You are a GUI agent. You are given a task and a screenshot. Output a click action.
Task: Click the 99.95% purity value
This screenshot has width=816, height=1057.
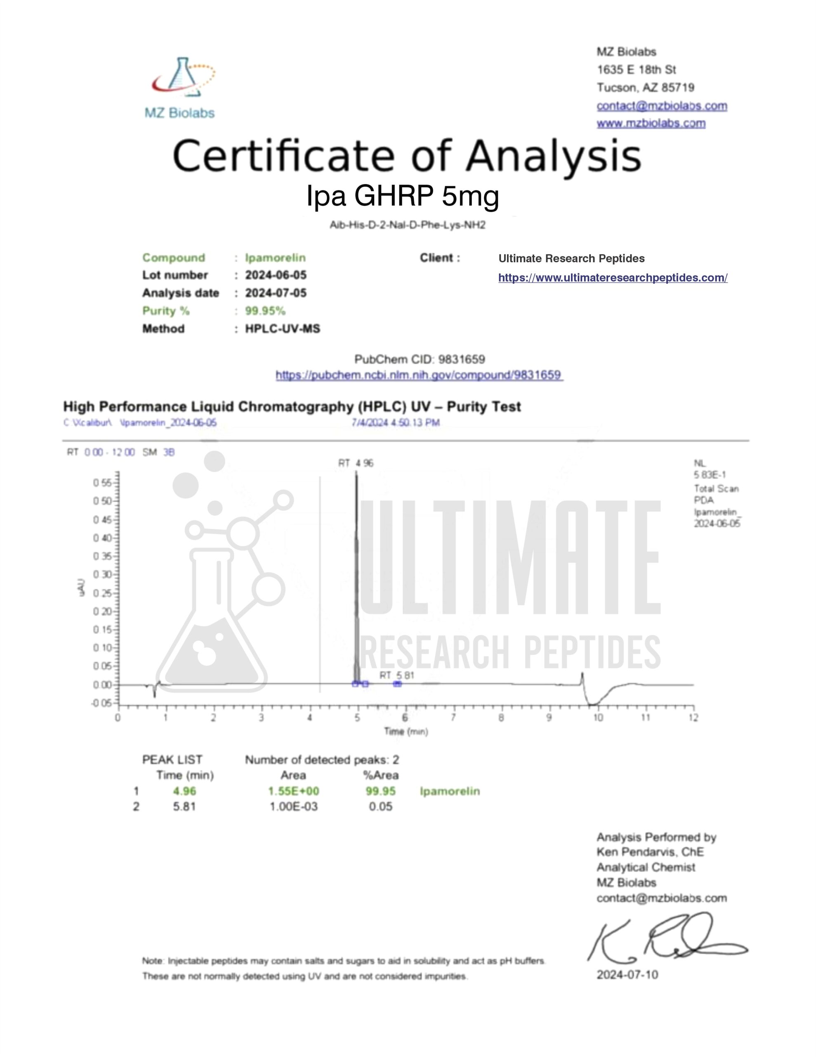pyautogui.click(x=265, y=311)
